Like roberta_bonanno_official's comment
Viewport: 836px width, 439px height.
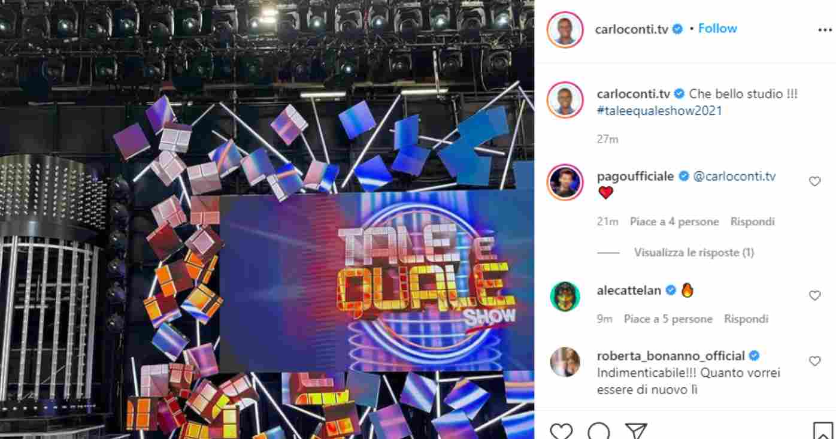click(x=814, y=361)
